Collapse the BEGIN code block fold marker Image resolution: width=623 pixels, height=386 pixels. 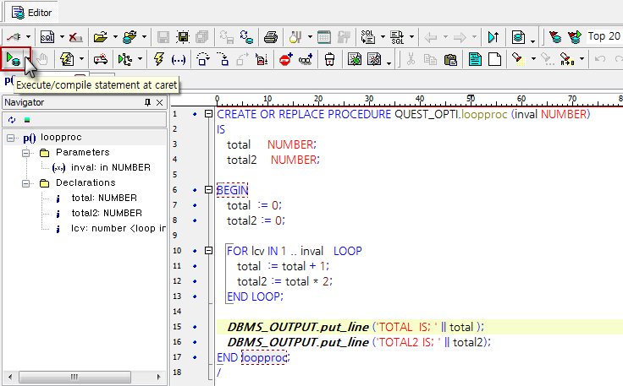tap(209, 190)
